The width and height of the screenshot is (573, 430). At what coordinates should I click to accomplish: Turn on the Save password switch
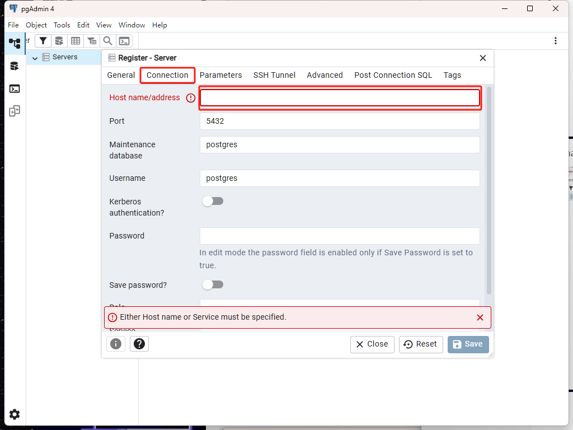pos(213,284)
